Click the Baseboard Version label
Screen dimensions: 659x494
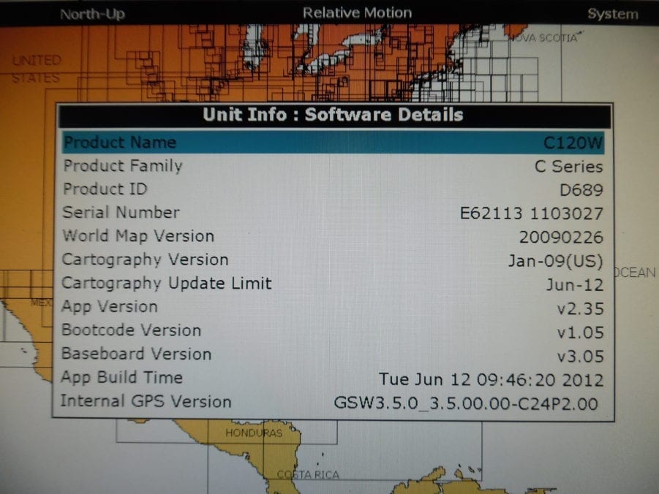pyautogui.click(x=136, y=354)
